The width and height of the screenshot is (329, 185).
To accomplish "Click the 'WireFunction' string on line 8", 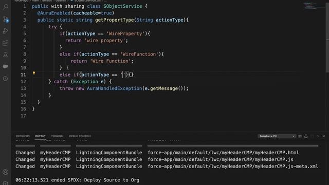I will pyautogui.click(x=139, y=54).
